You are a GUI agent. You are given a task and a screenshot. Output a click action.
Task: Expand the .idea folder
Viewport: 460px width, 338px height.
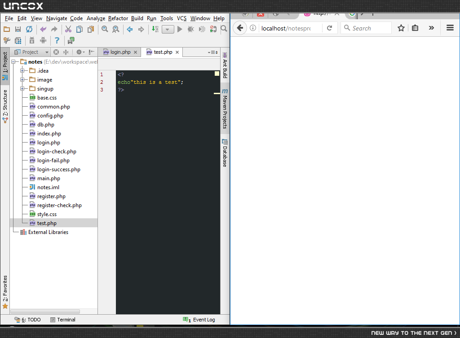22,71
